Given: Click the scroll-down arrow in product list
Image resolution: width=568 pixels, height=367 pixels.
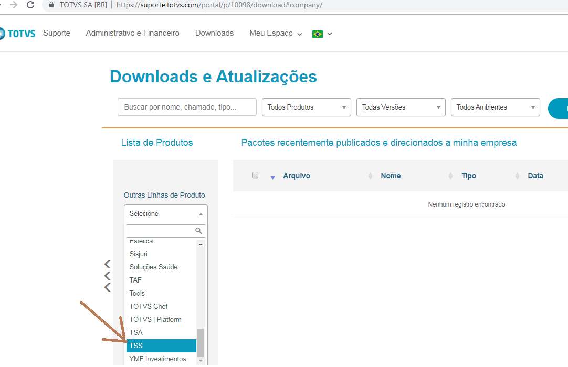Looking at the screenshot, I should coord(201,361).
